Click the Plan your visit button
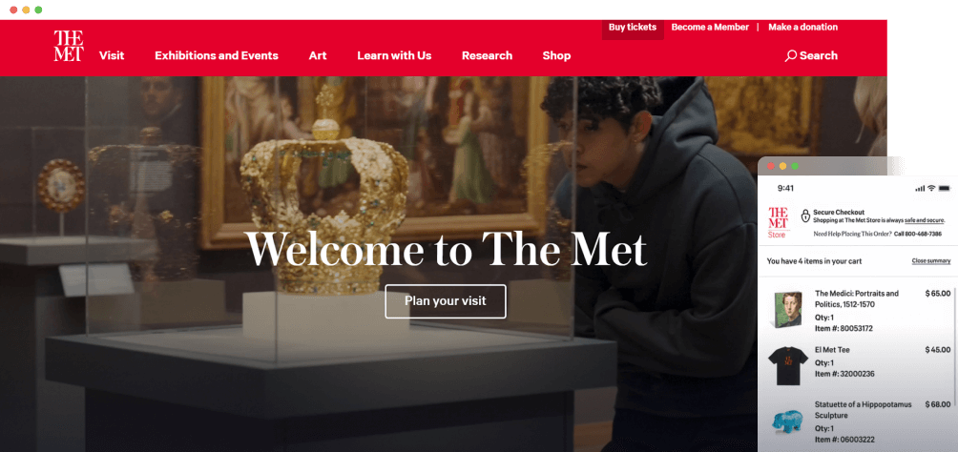Image resolution: width=958 pixels, height=452 pixels. pos(446,301)
